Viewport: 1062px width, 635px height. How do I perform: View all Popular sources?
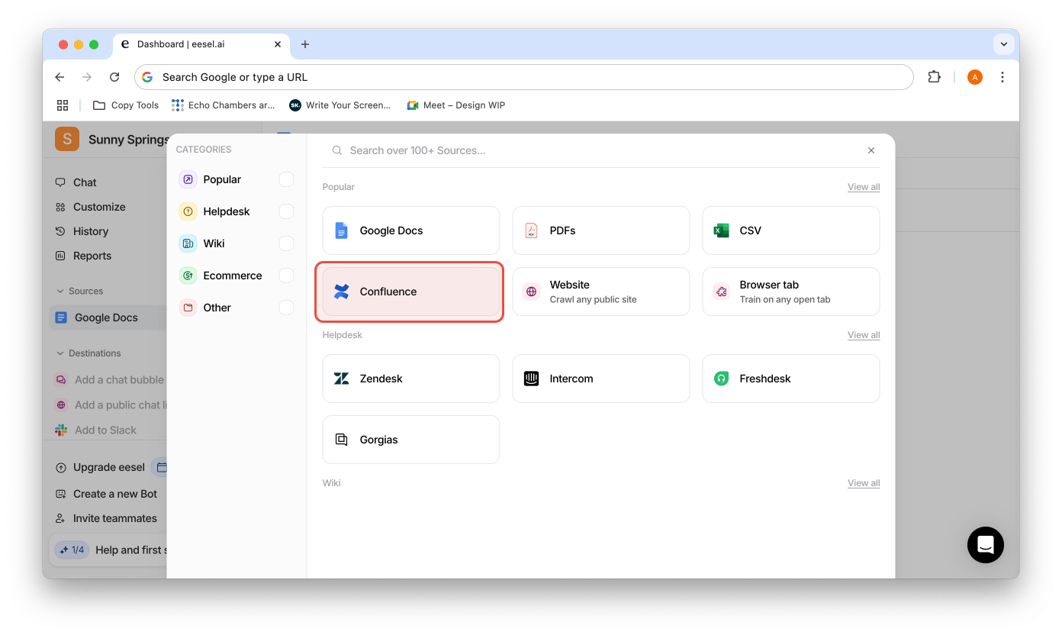click(x=864, y=187)
